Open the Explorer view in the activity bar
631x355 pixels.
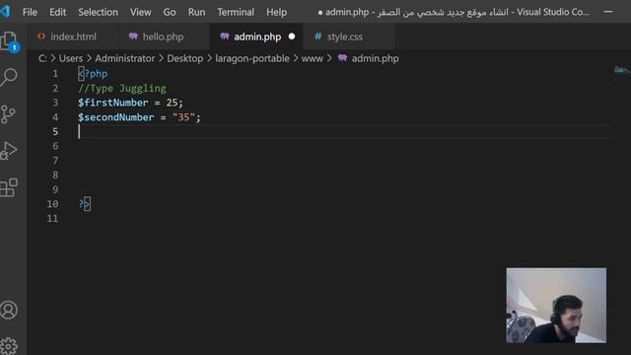[10, 41]
